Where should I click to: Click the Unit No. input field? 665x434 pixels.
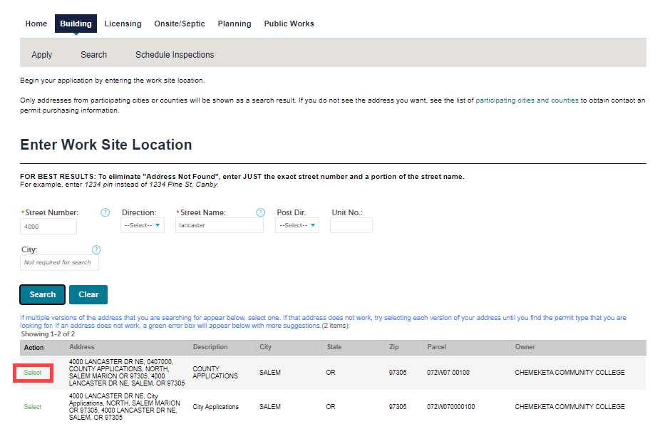(x=351, y=226)
